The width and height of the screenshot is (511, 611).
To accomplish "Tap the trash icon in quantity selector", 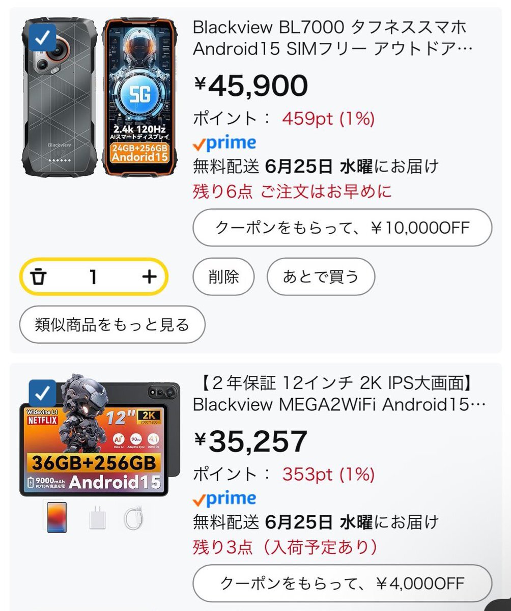I will pos(38,277).
